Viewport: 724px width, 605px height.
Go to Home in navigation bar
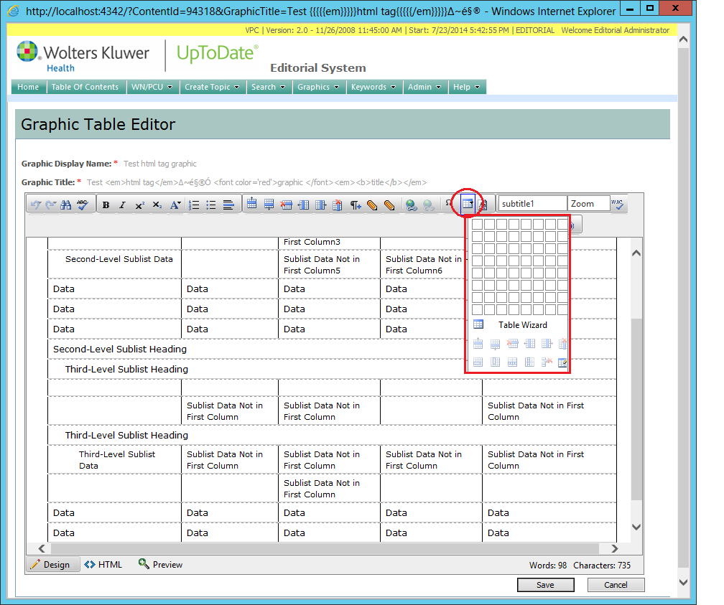coord(28,87)
